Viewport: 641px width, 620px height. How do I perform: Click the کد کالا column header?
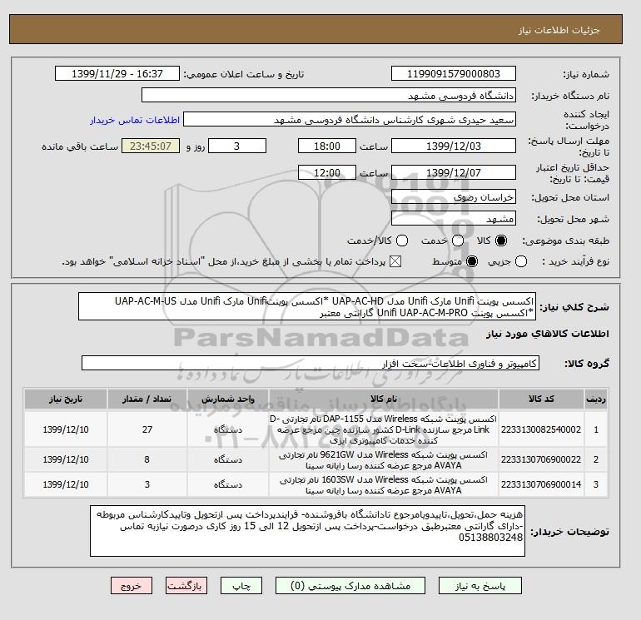(x=541, y=399)
